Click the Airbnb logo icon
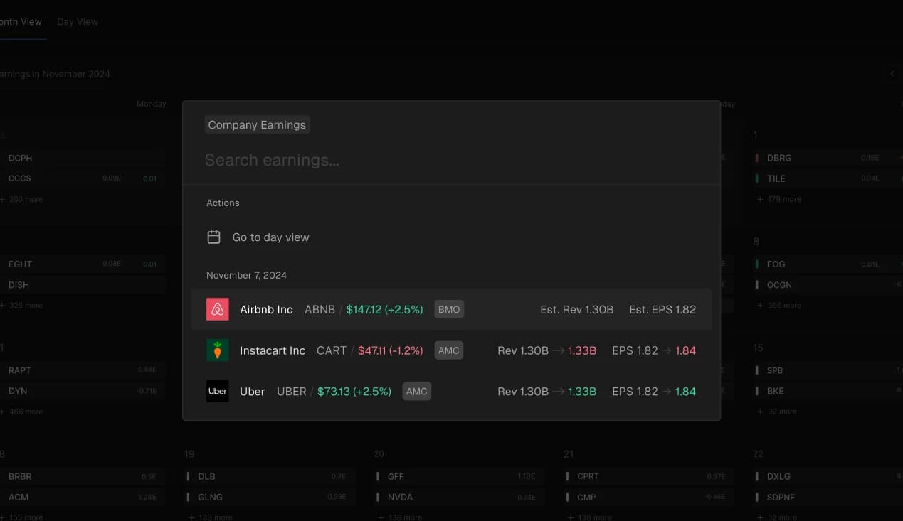The width and height of the screenshot is (903, 521). [x=218, y=309]
